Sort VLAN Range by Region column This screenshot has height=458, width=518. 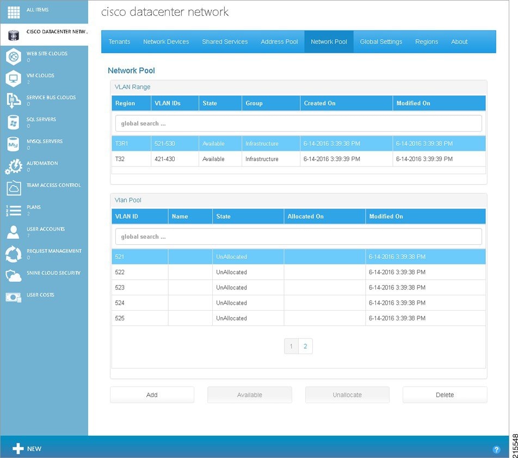(132, 103)
